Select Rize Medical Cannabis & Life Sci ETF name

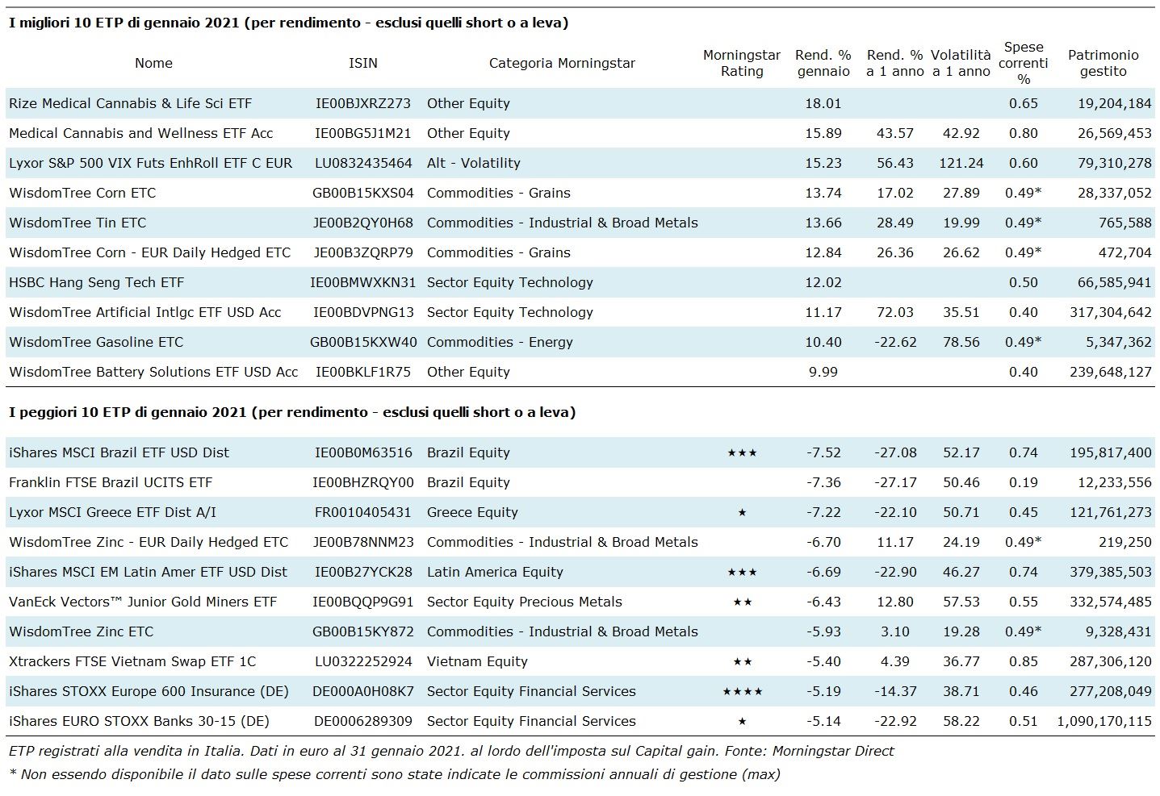point(130,103)
